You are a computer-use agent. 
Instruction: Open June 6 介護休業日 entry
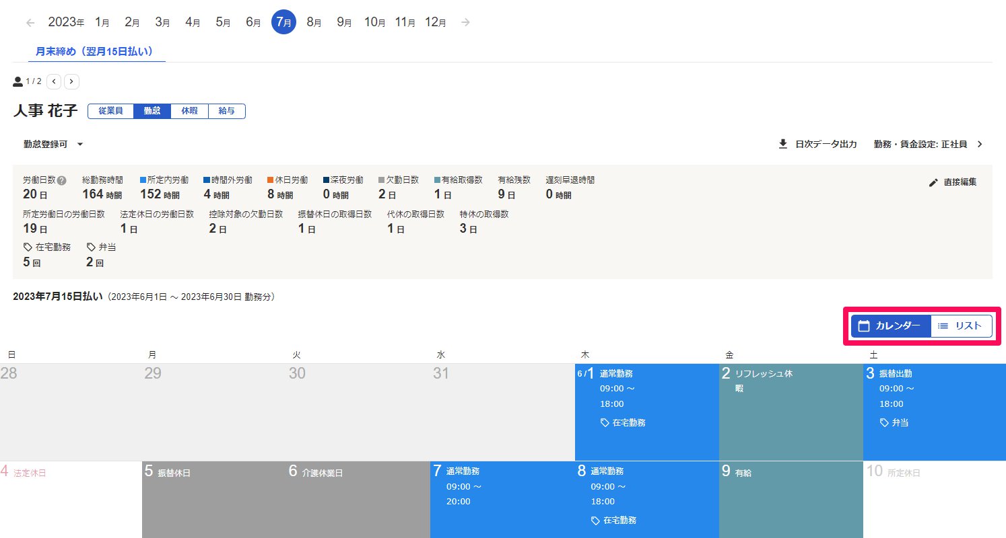click(x=358, y=500)
